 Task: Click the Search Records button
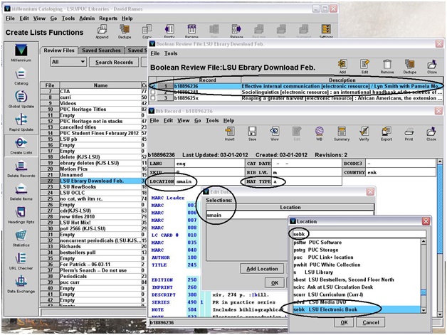coord(115,62)
